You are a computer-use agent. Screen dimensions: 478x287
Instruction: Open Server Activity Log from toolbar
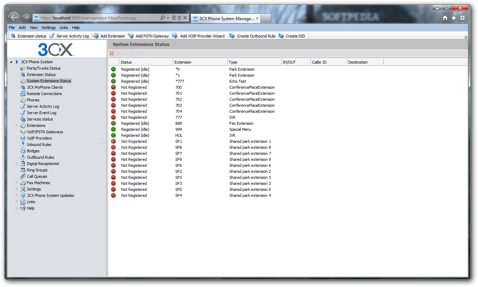(69, 36)
